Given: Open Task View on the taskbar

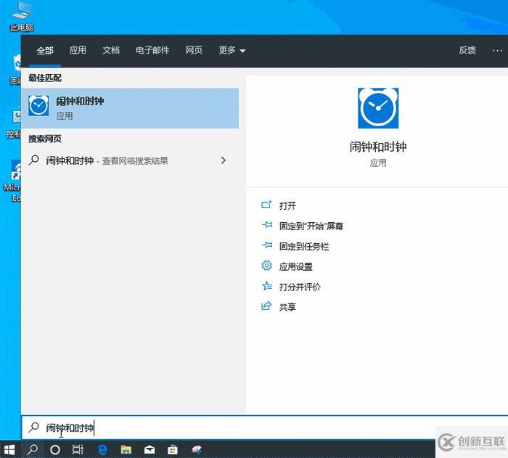Looking at the screenshot, I should [78, 449].
